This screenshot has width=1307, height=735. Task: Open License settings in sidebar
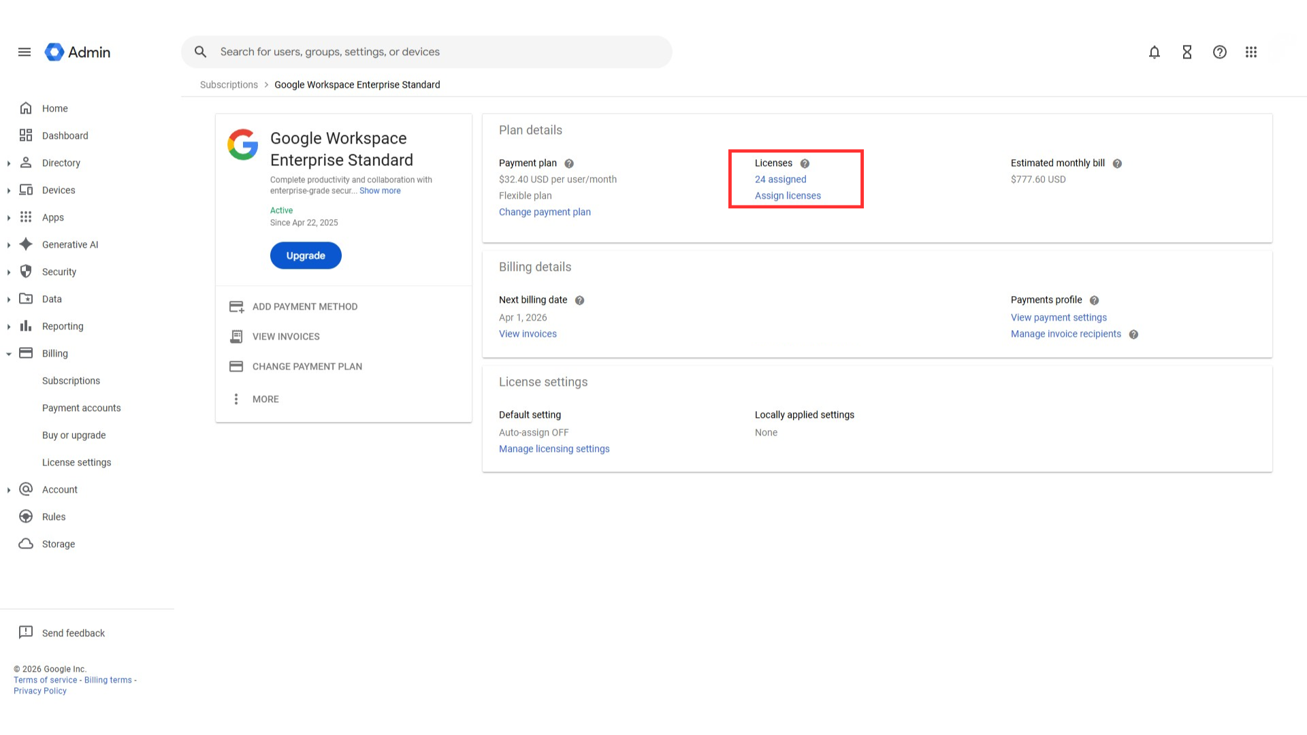76,462
